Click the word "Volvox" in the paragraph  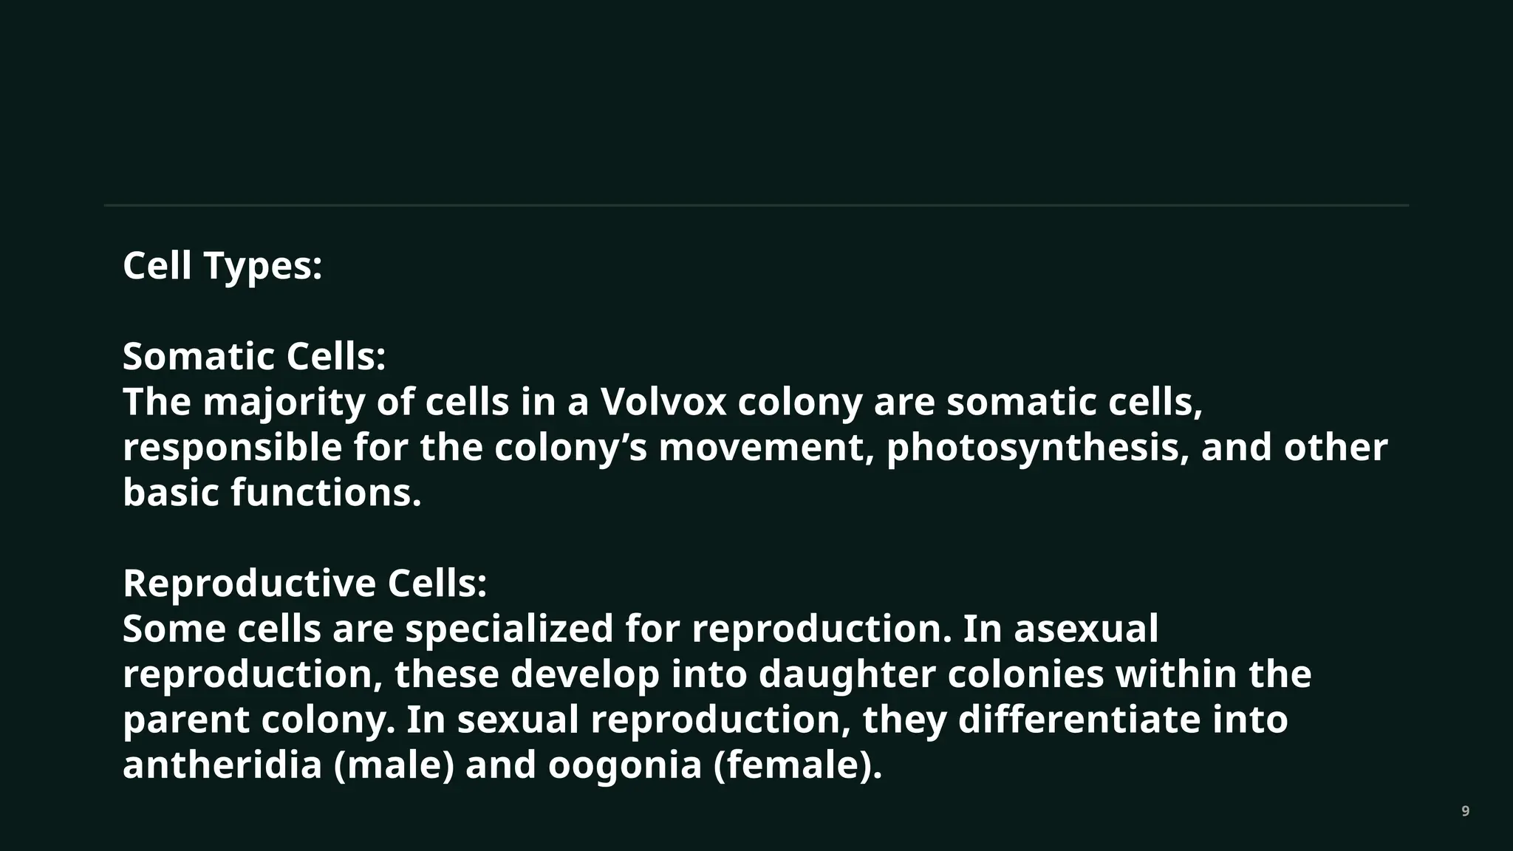(x=663, y=403)
